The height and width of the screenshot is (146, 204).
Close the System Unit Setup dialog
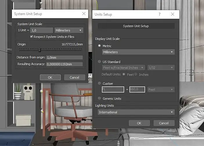click(84, 14)
